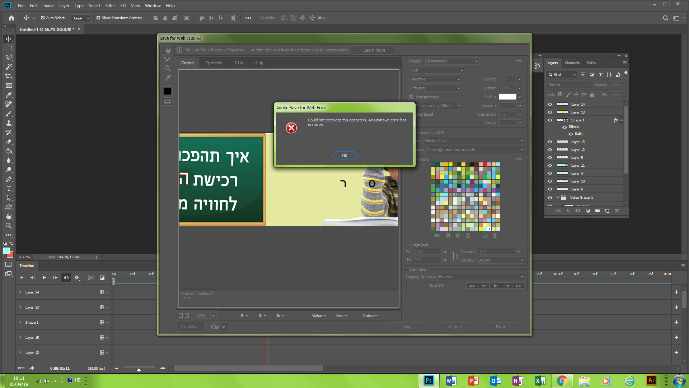This screenshot has width=689, height=388.
Task: Select the Horizontal Type tool
Action: coord(9,188)
